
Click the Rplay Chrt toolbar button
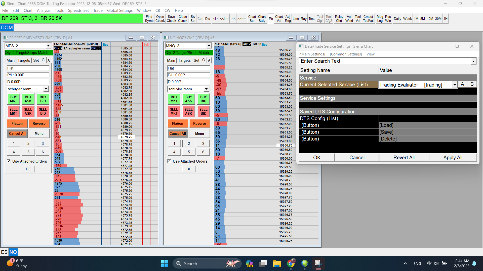pyautogui.click(x=339, y=19)
